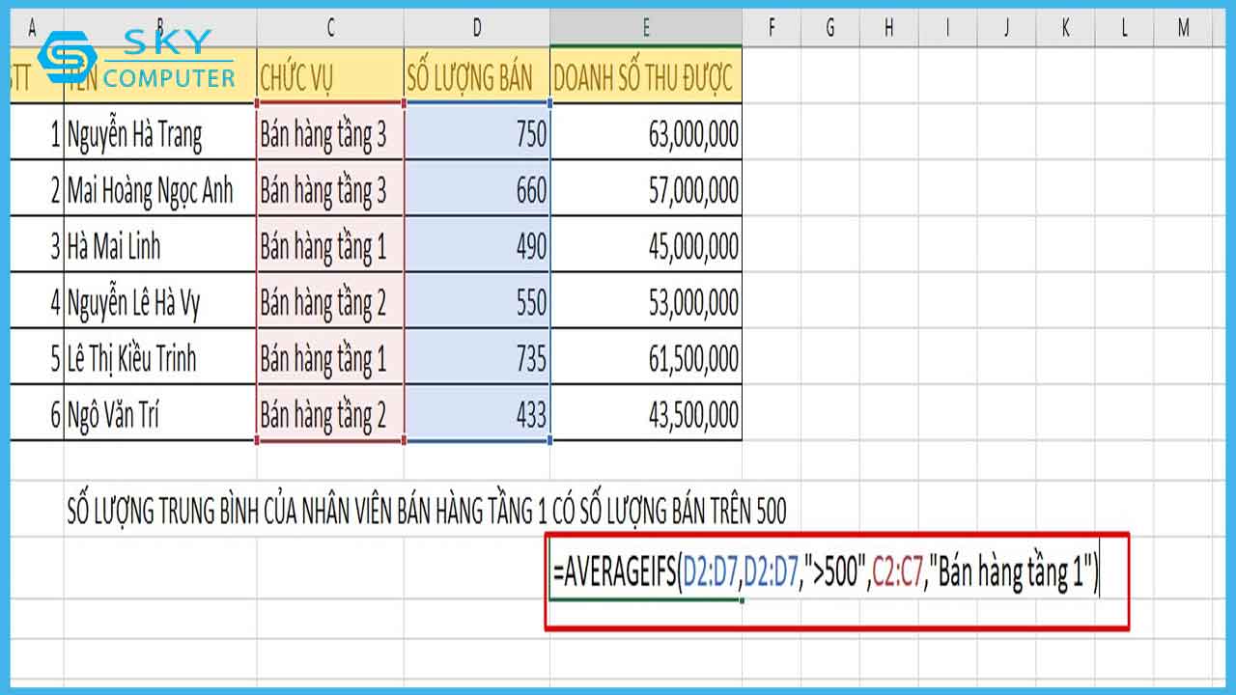Select column F header
Viewport: 1236px width, 695px height.
(772, 28)
